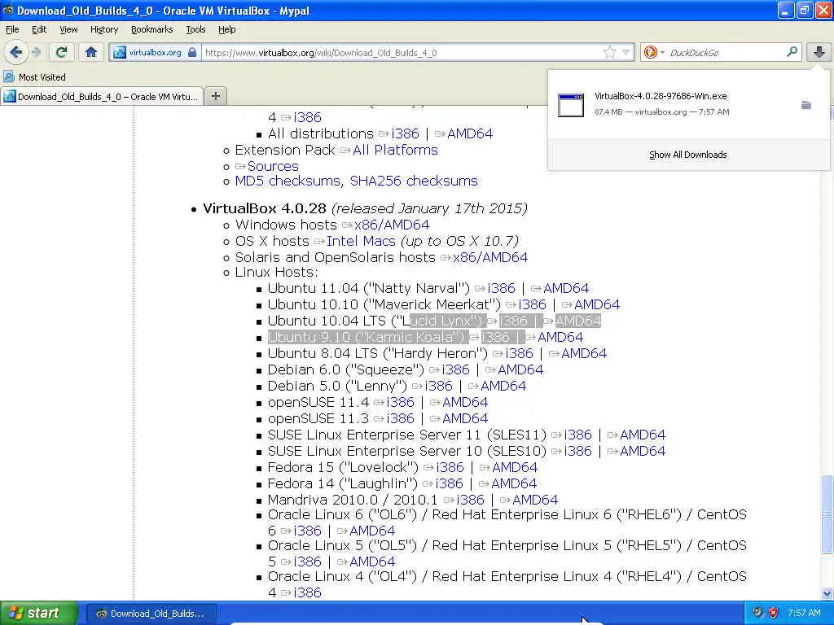Screen dimensions: 834x625
Task: Click Debian 5.0 Lenny i386 link
Action: 438,386
